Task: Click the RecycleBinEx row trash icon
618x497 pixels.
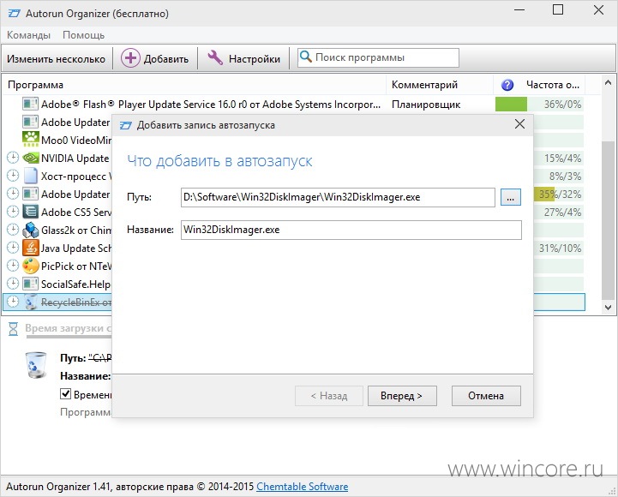Action: 30,302
